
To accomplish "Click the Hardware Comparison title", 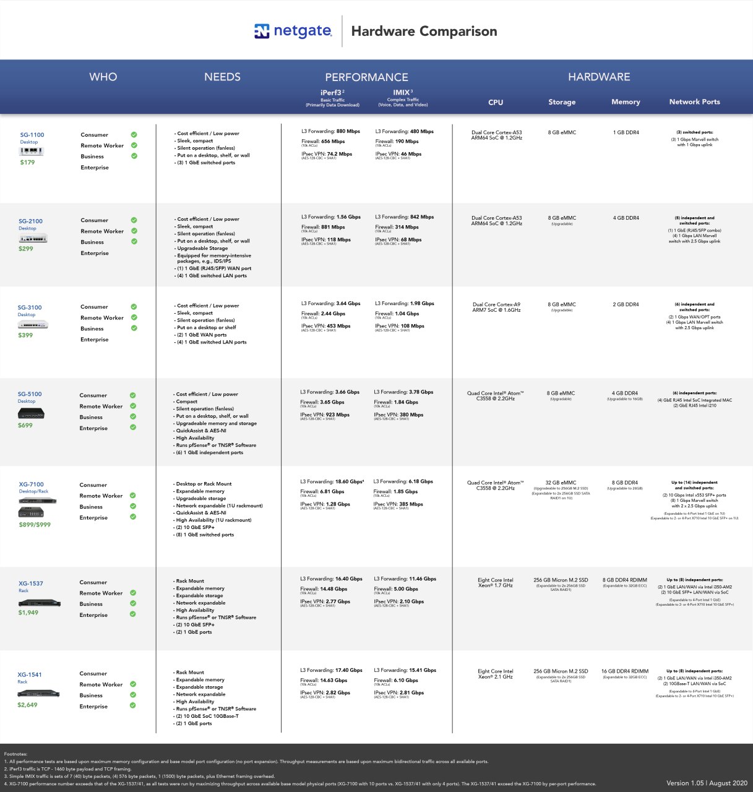I will [424, 31].
